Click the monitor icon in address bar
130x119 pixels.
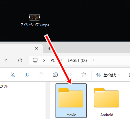point(35,60)
